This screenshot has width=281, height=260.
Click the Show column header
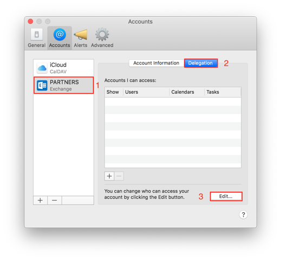coord(114,92)
